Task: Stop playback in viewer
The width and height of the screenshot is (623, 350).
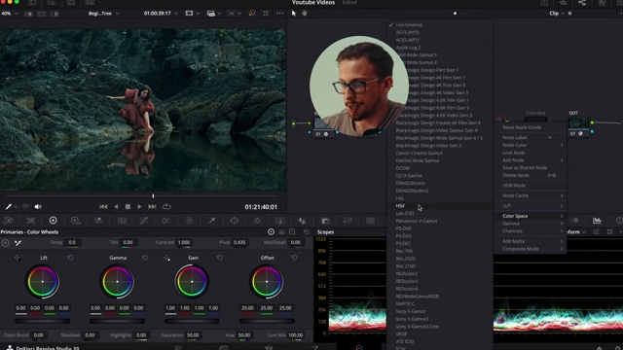Action: [x=128, y=206]
